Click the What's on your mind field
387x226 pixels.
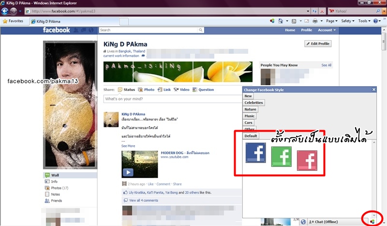click(173, 99)
